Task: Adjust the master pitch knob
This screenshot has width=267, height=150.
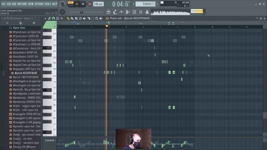Action: (62, 12)
